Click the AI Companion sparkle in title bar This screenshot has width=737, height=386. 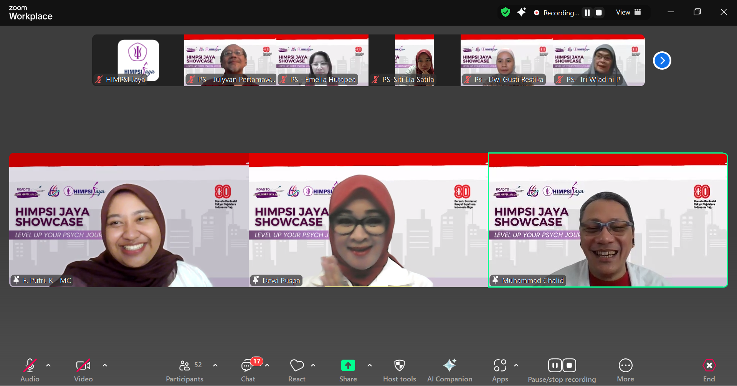(x=521, y=12)
